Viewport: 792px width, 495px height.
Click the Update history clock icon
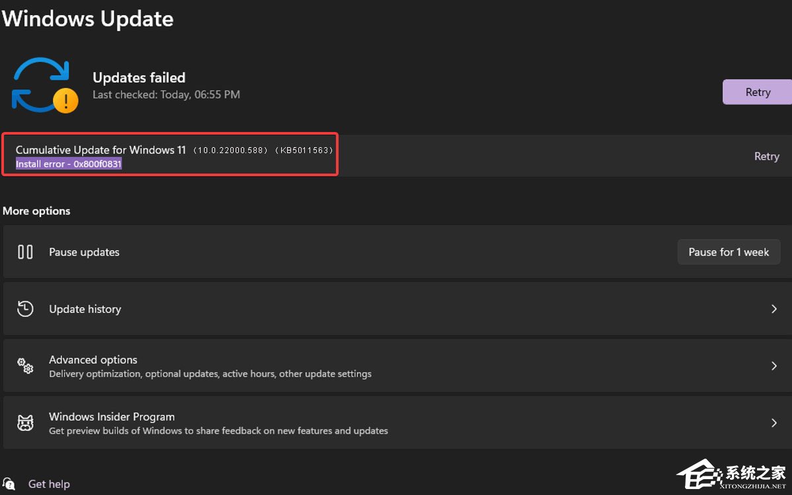pyautogui.click(x=25, y=309)
